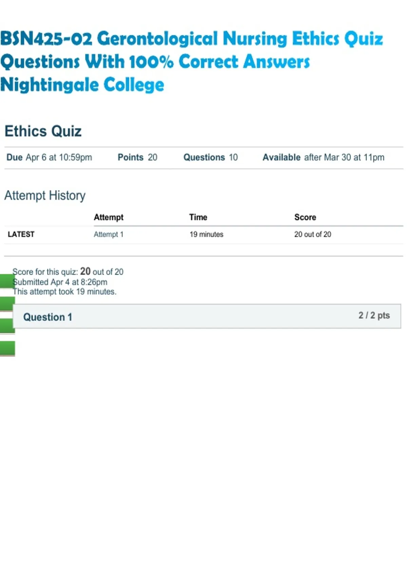This screenshot has height=577, width=407.
Task: Click the 20 out of 20 score cell
Action: [x=313, y=234]
